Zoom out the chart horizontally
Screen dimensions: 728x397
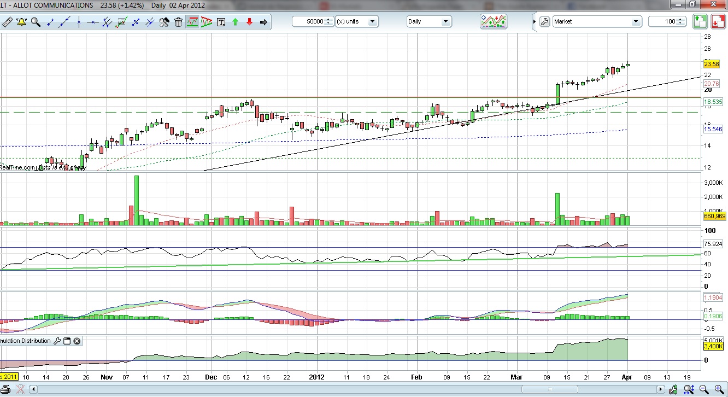click(704, 389)
